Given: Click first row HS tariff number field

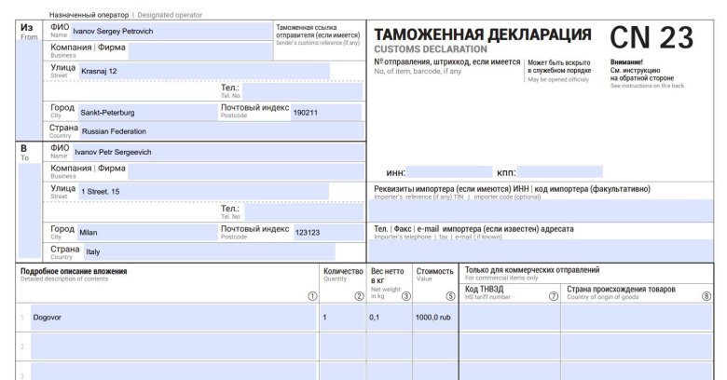Looking at the screenshot, I should [x=511, y=318].
